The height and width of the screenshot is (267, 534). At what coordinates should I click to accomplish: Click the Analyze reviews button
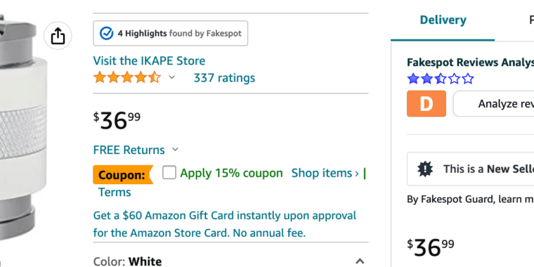tap(493, 103)
